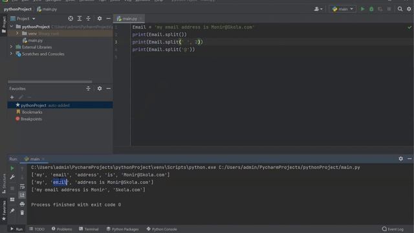Click the inspection green checkmark in editor
The image size is (414, 233).
pos(409,27)
